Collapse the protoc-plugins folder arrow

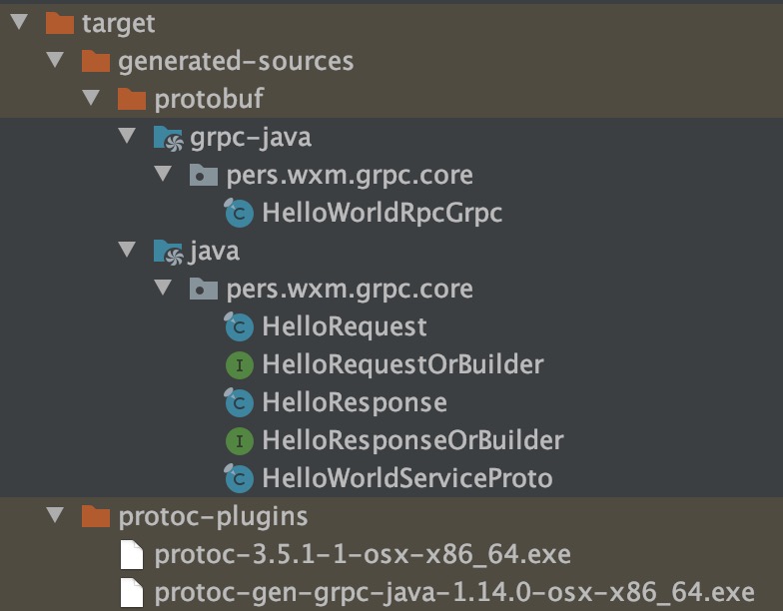tap(55, 516)
